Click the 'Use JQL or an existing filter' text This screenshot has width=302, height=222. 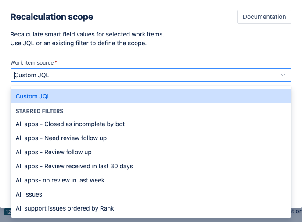[78, 43]
